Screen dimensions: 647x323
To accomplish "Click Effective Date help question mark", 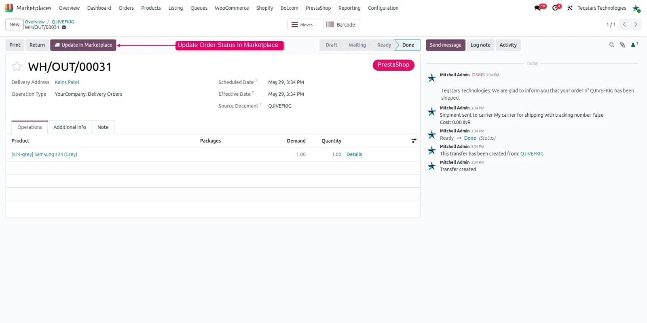I will point(253,93).
